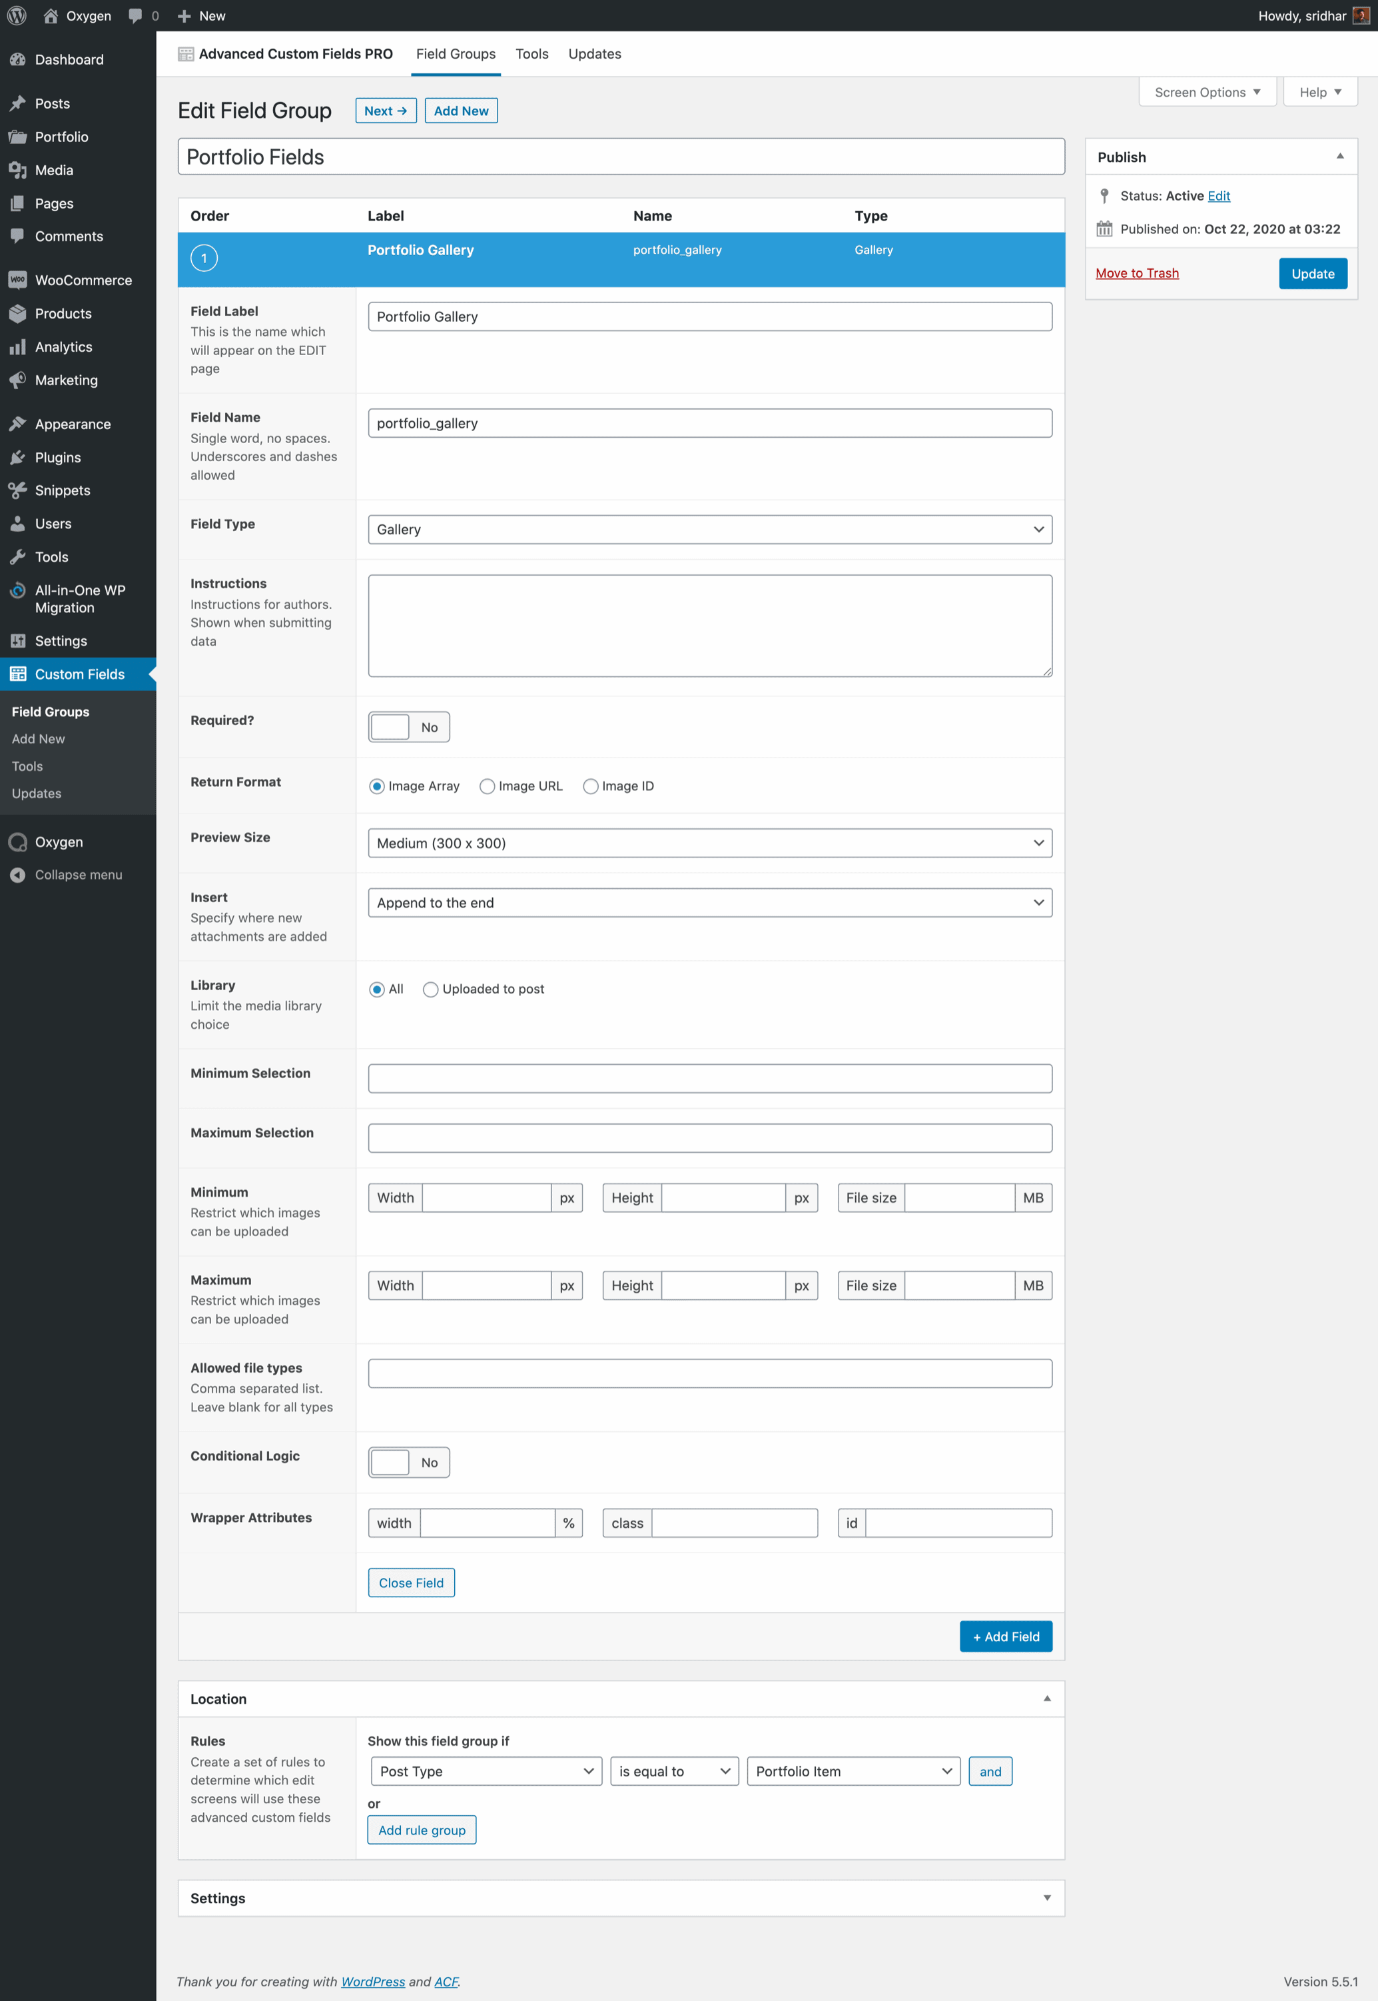Image resolution: width=1378 pixels, height=2001 pixels.
Task: Click field order number 1 circle
Action: point(204,257)
